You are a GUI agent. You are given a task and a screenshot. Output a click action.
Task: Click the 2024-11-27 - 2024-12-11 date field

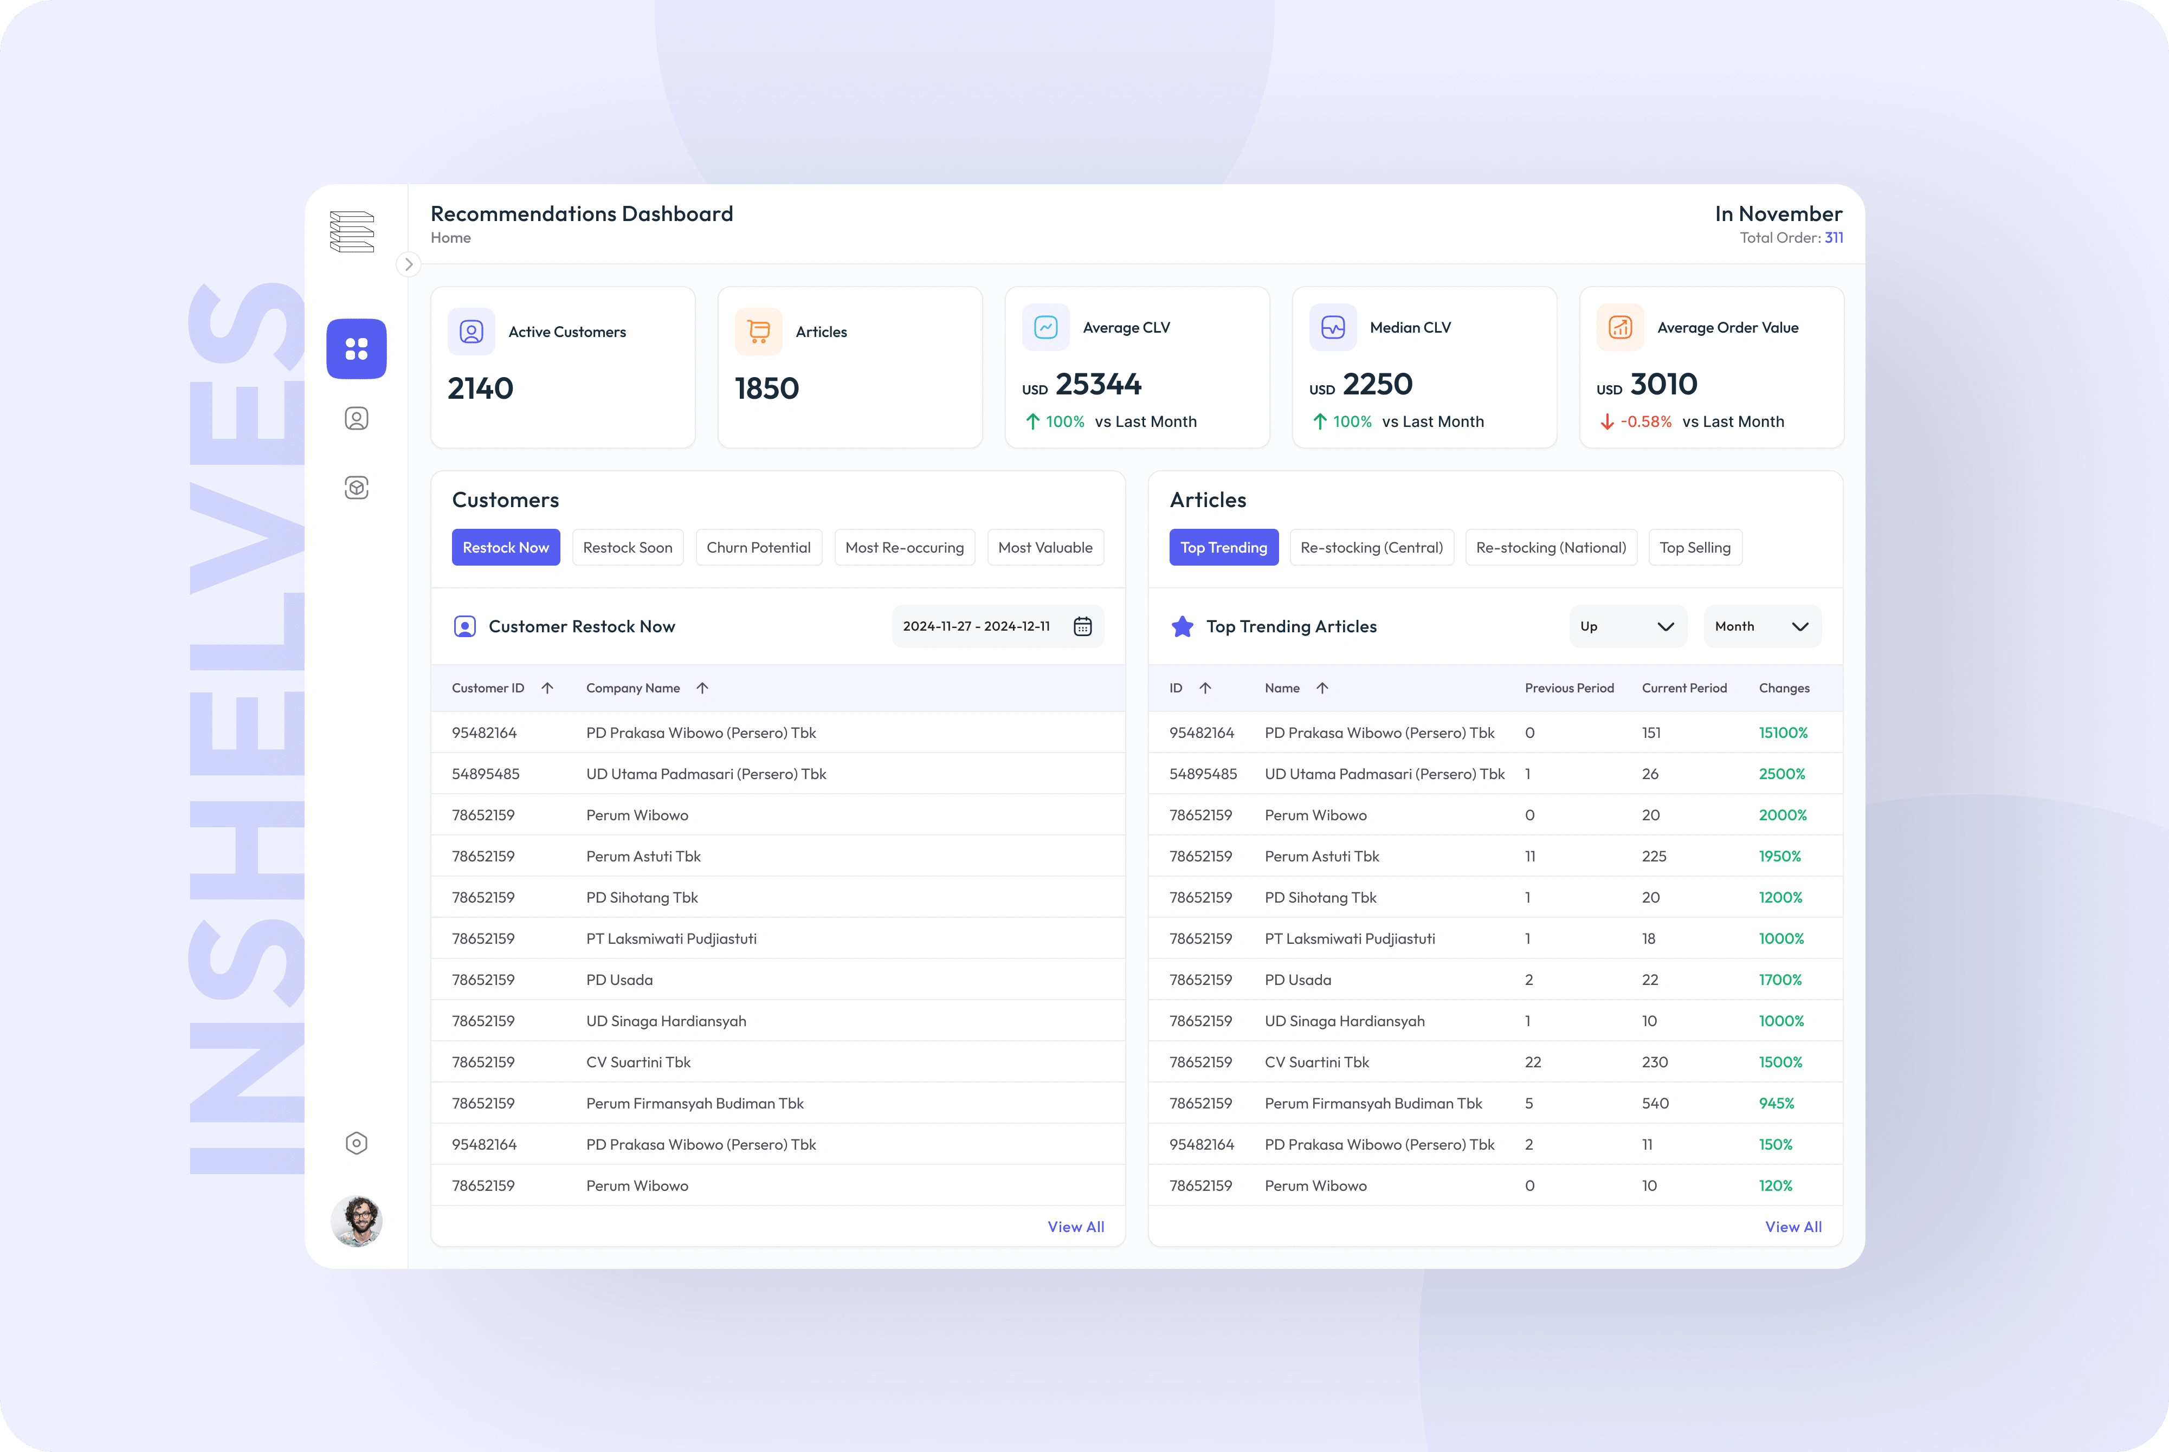pos(976,627)
